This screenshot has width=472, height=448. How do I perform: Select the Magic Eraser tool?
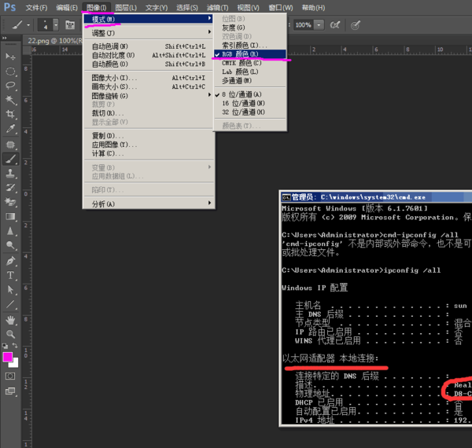pos(10,202)
